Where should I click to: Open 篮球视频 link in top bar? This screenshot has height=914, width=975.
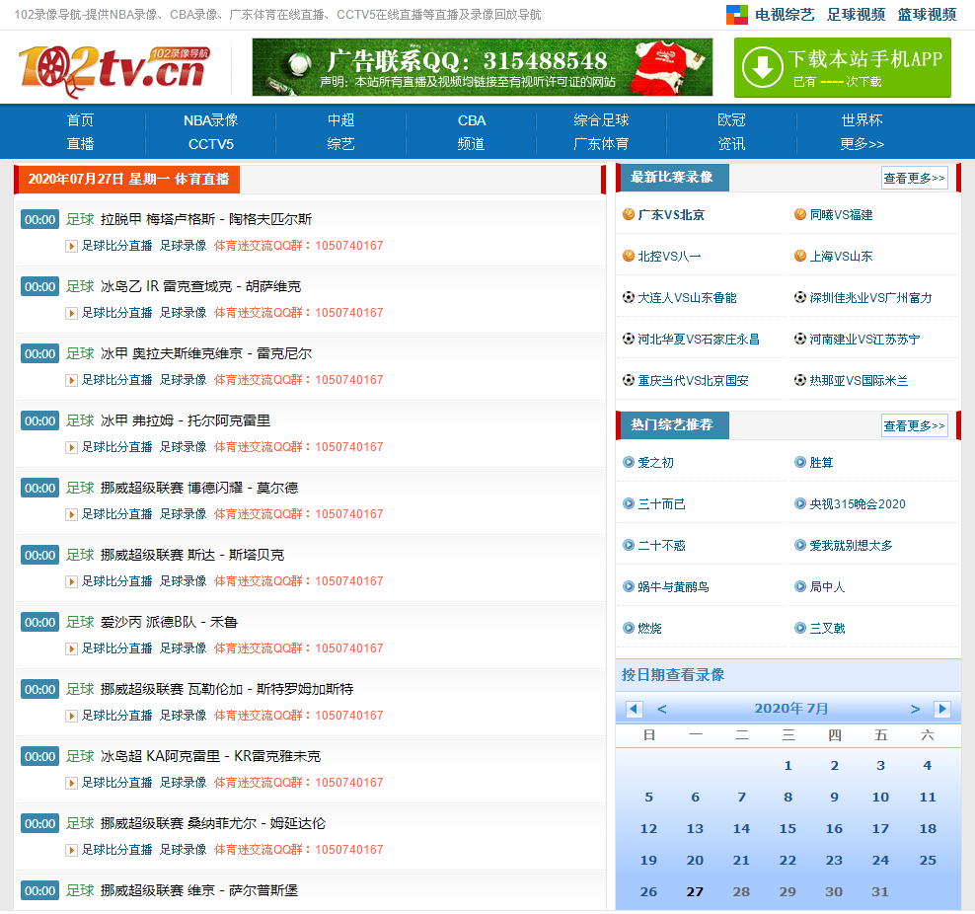(926, 15)
